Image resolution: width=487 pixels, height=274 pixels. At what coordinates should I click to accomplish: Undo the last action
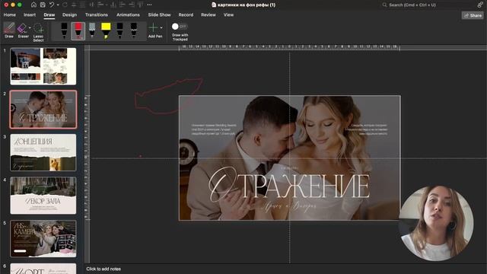tap(52, 5)
